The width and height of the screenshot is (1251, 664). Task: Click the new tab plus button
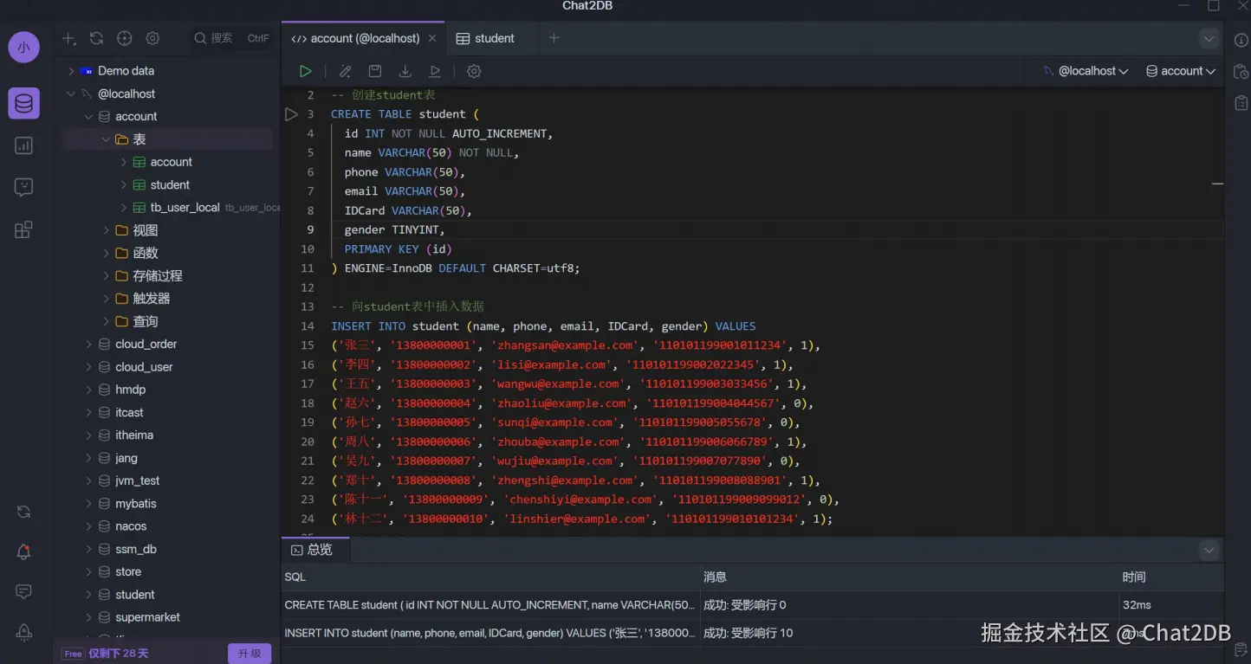tap(554, 38)
